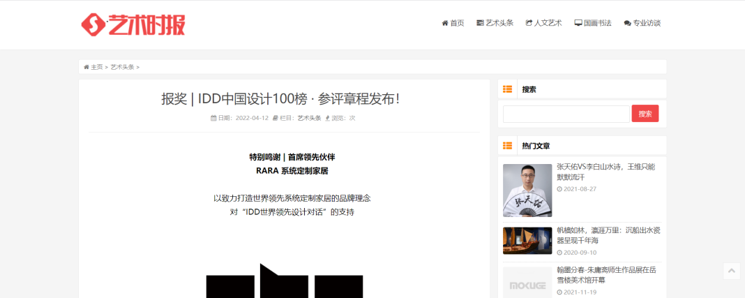Screen dimensions: 745x298
Task: Click the icon beside 艺术头条 in the navigation
Action: tap(480, 23)
